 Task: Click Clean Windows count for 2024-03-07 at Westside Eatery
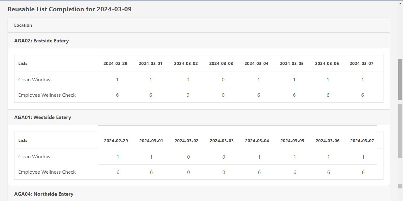click(363, 156)
